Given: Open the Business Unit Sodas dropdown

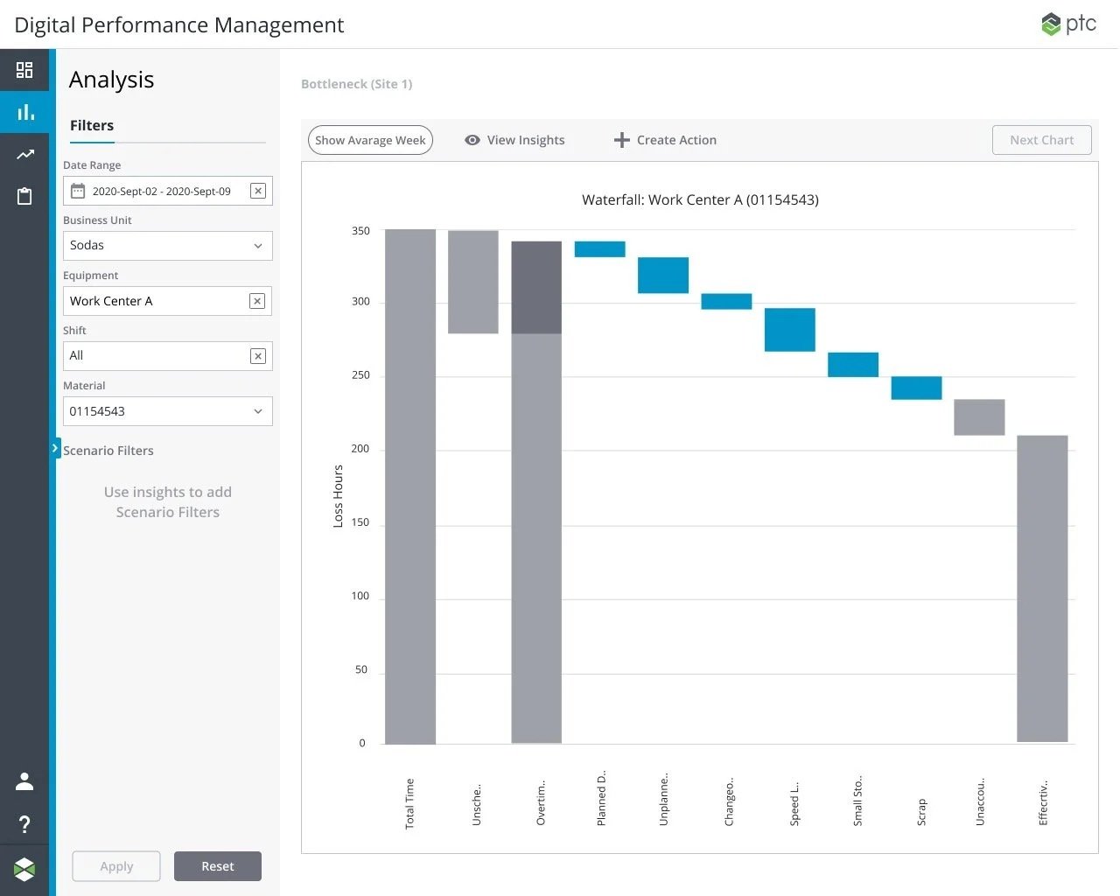Looking at the screenshot, I should (168, 246).
